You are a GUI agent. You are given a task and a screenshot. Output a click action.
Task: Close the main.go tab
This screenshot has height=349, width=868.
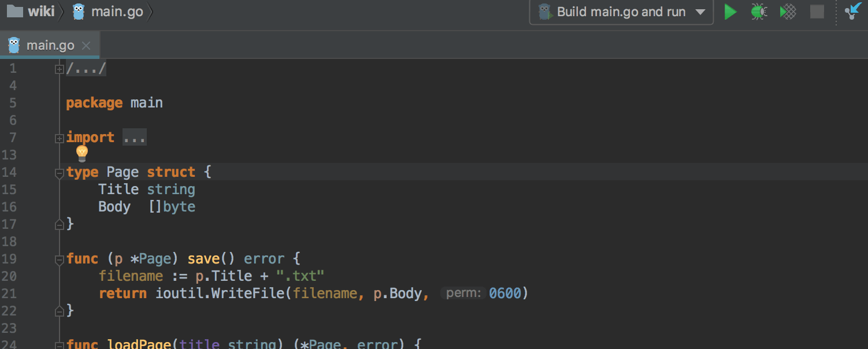tap(86, 46)
